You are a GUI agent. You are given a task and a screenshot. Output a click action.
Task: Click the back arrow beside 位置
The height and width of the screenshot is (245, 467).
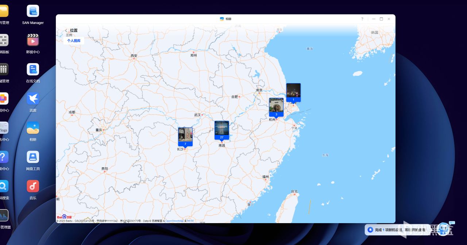tap(66, 31)
